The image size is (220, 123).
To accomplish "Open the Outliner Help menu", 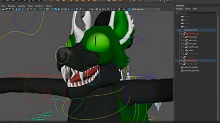I will pos(195,9).
